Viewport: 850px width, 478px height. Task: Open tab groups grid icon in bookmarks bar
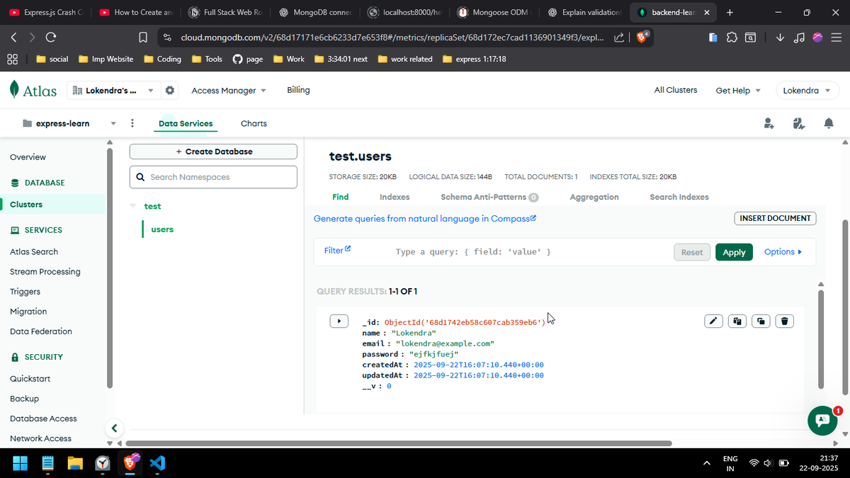point(12,59)
